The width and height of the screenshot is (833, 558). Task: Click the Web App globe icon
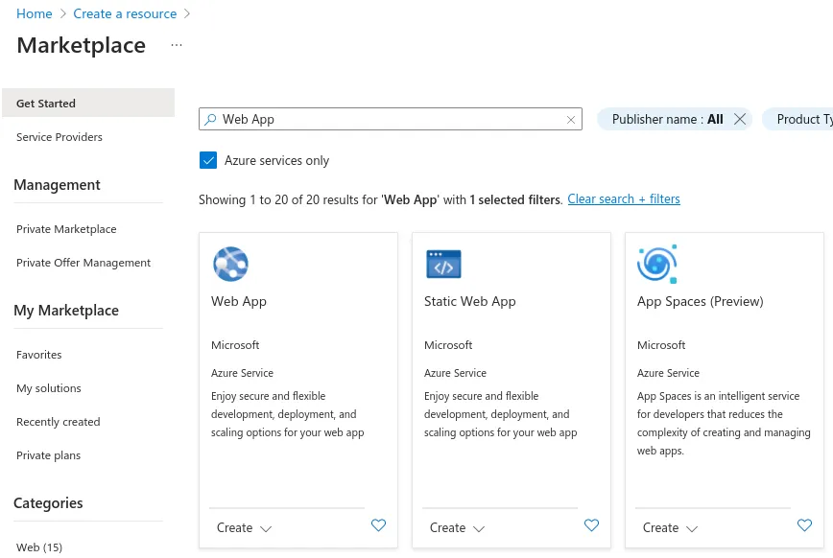click(230, 264)
